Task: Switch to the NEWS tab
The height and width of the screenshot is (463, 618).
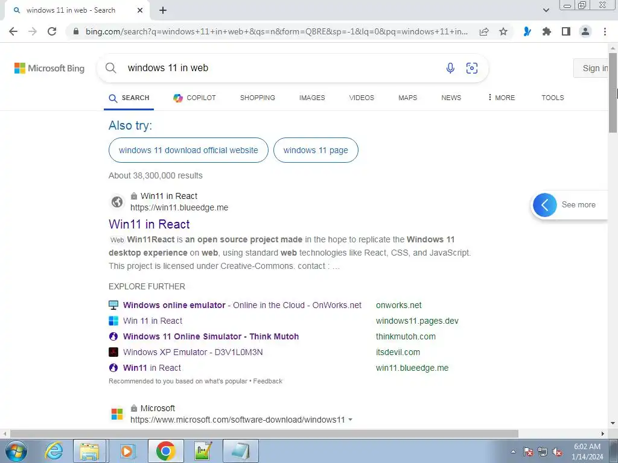Action: pyautogui.click(x=451, y=98)
